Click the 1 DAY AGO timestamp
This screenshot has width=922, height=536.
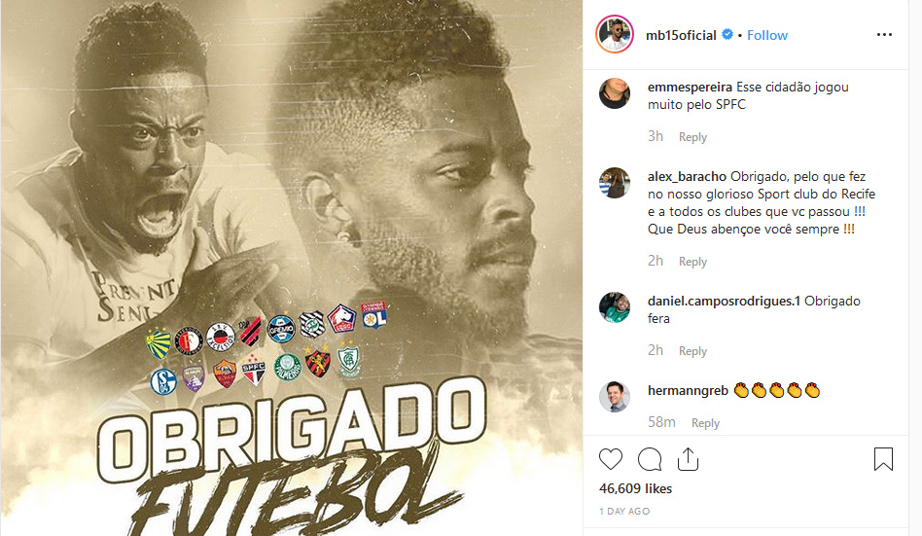coord(624,512)
